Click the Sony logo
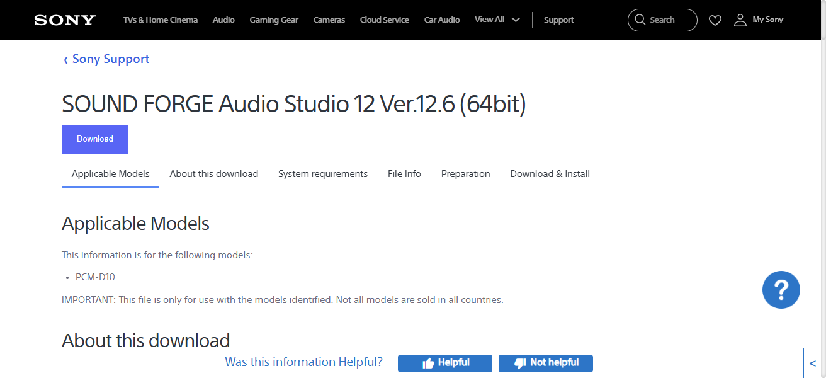Viewport: 826px width, 378px height. point(64,20)
